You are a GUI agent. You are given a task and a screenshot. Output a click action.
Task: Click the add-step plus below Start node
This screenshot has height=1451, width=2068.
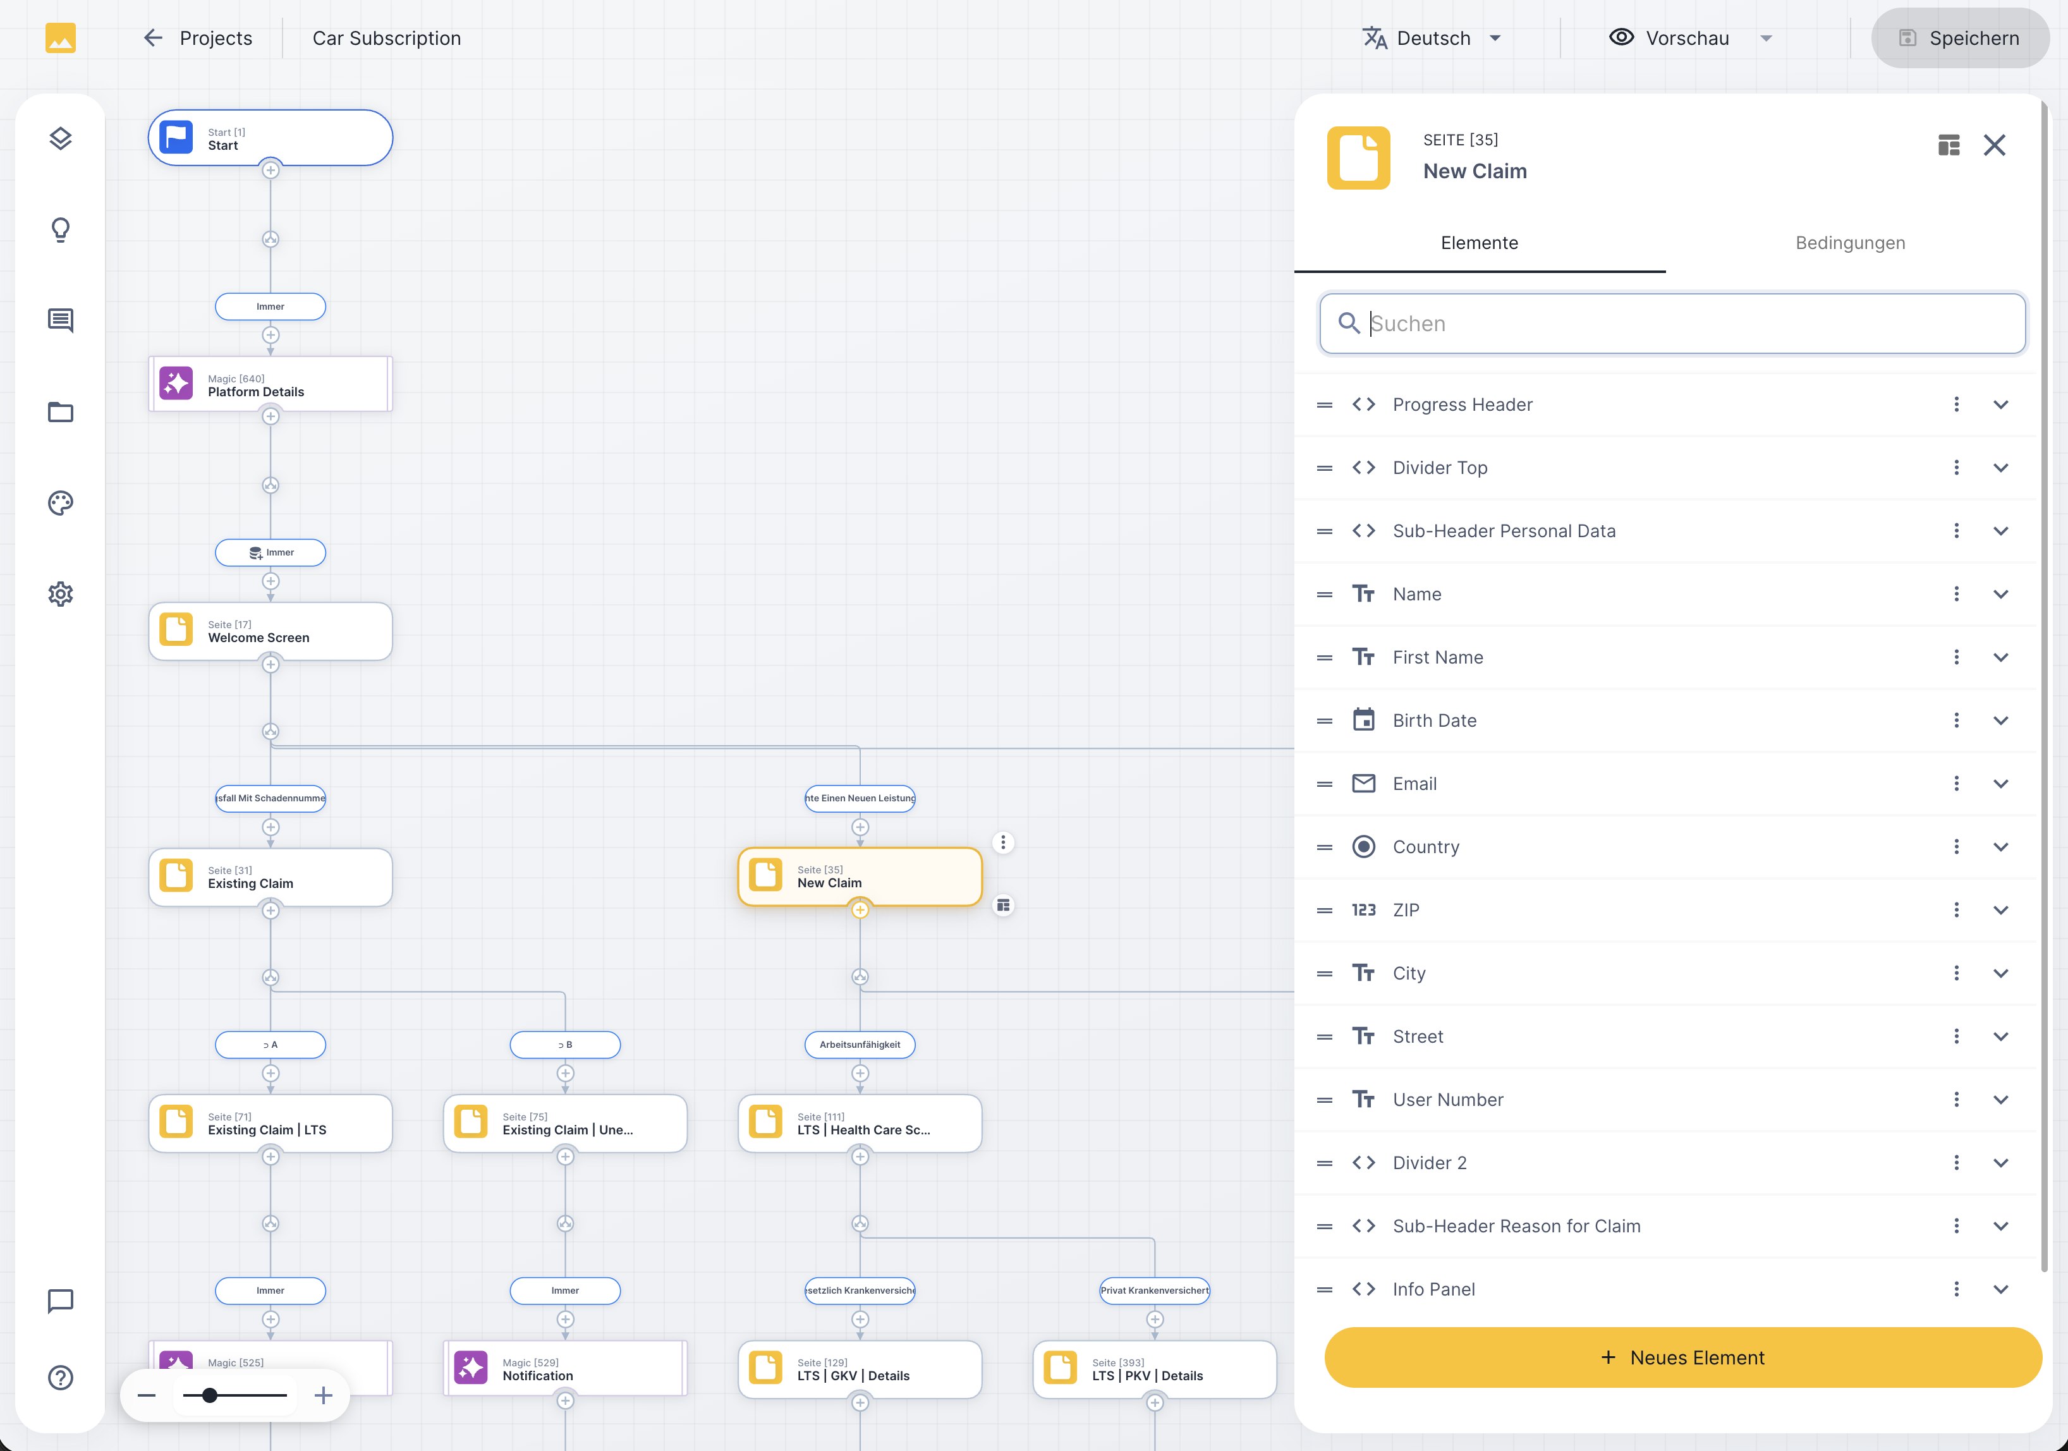click(271, 170)
